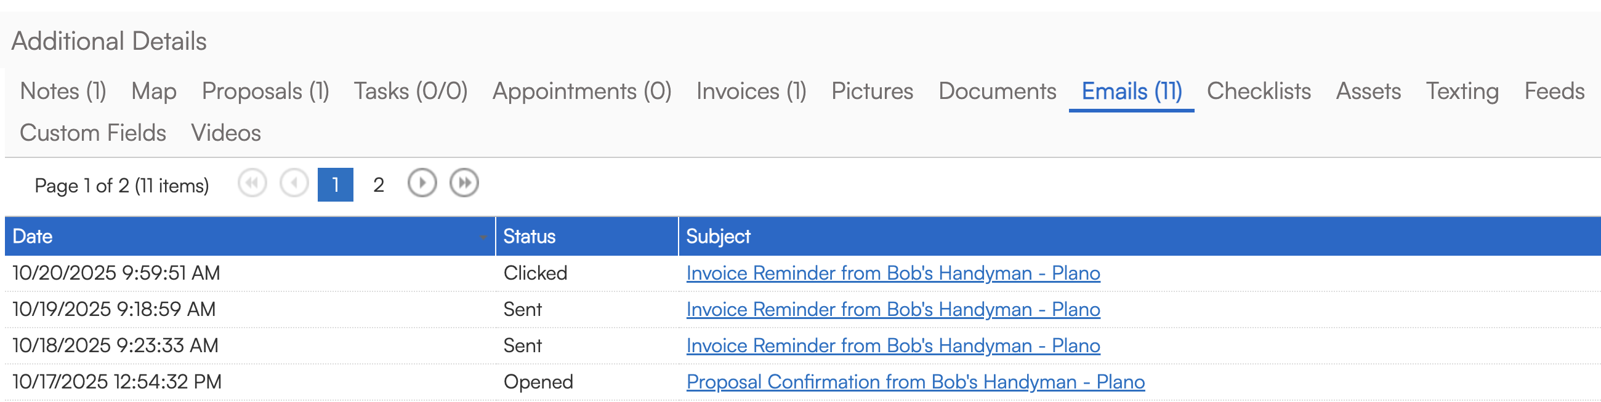
Task: Switch to the Documents tab
Action: pyautogui.click(x=997, y=92)
